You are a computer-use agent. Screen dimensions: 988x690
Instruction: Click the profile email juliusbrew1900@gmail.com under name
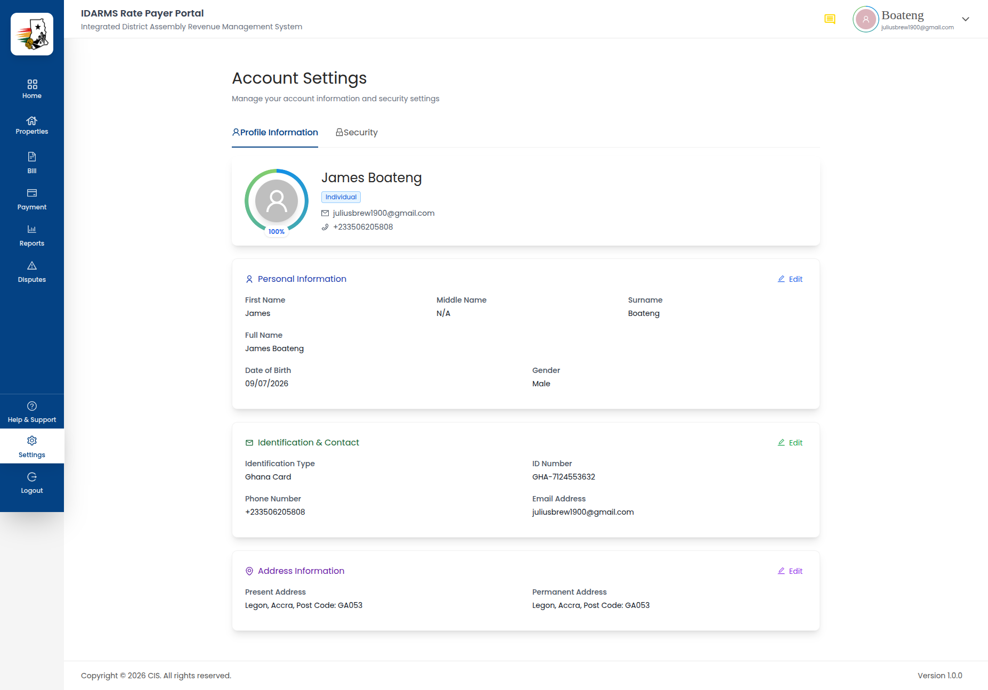tap(384, 213)
